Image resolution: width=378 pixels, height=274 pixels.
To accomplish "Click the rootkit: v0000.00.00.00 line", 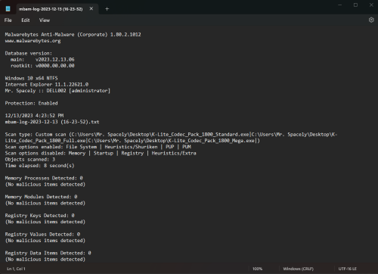I will (42, 66).
